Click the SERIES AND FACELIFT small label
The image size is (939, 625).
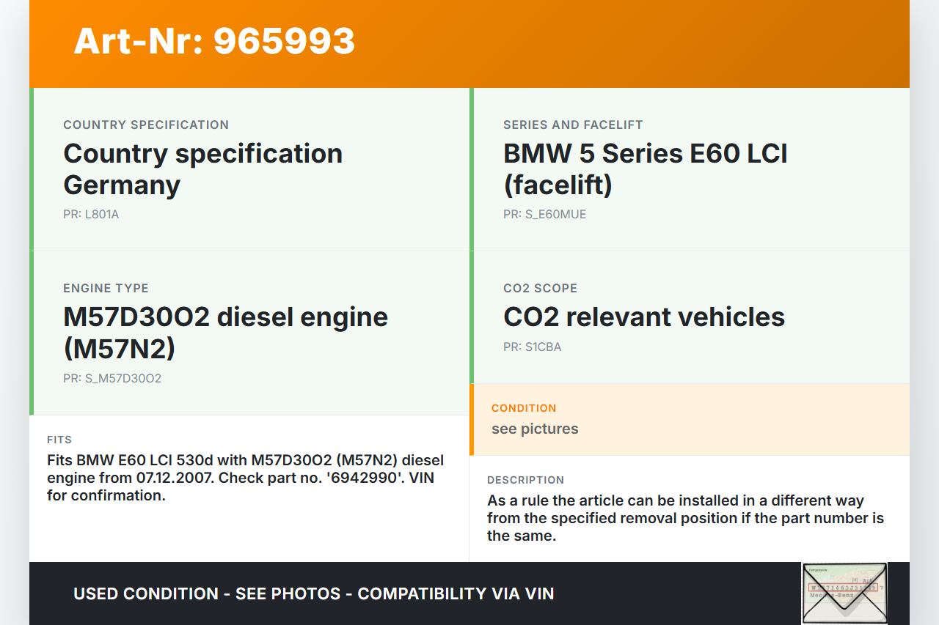[x=573, y=125]
